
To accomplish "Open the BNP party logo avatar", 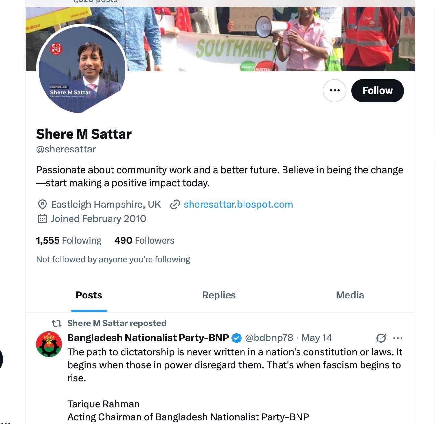I will 49,344.
